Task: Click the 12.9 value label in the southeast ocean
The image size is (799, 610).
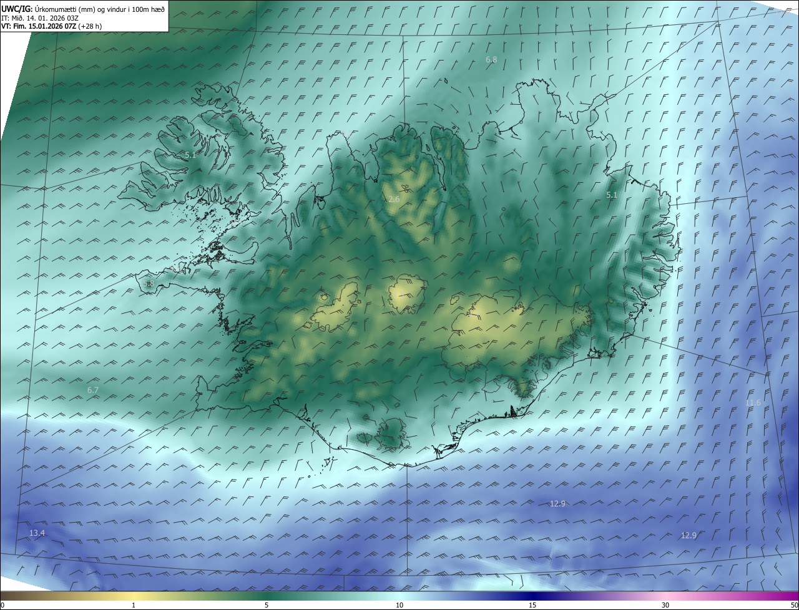Action: [x=689, y=535]
